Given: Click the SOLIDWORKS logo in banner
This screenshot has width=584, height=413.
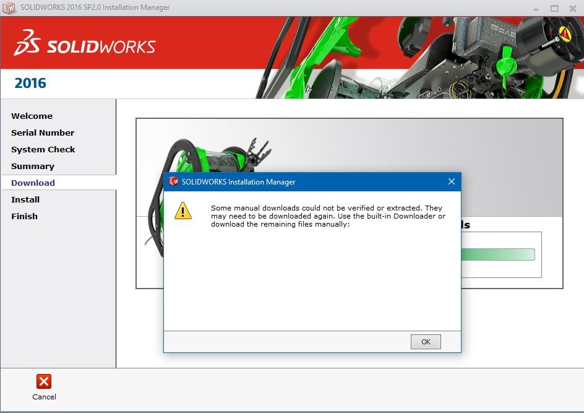Looking at the screenshot, I should [x=85, y=43].
